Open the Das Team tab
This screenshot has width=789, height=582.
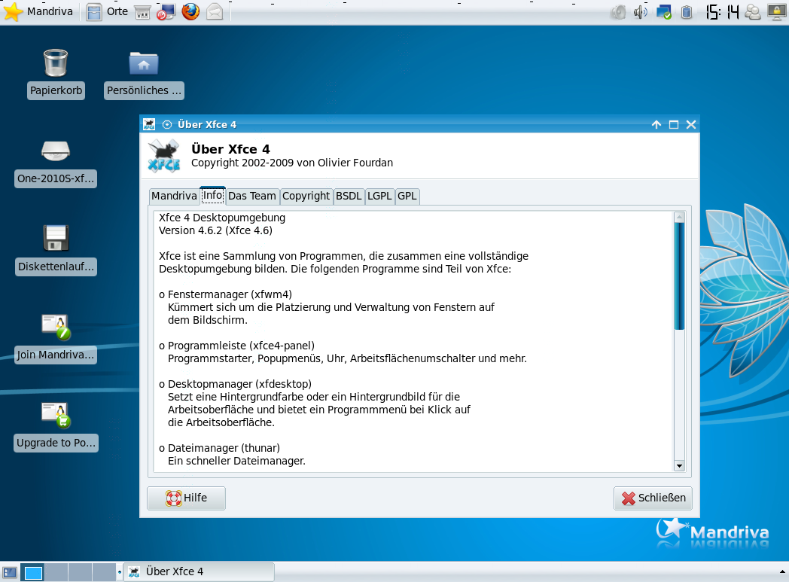tap(252, 196)
